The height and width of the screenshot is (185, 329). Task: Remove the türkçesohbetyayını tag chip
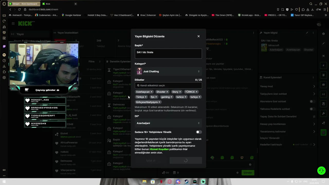pos(159,102)
